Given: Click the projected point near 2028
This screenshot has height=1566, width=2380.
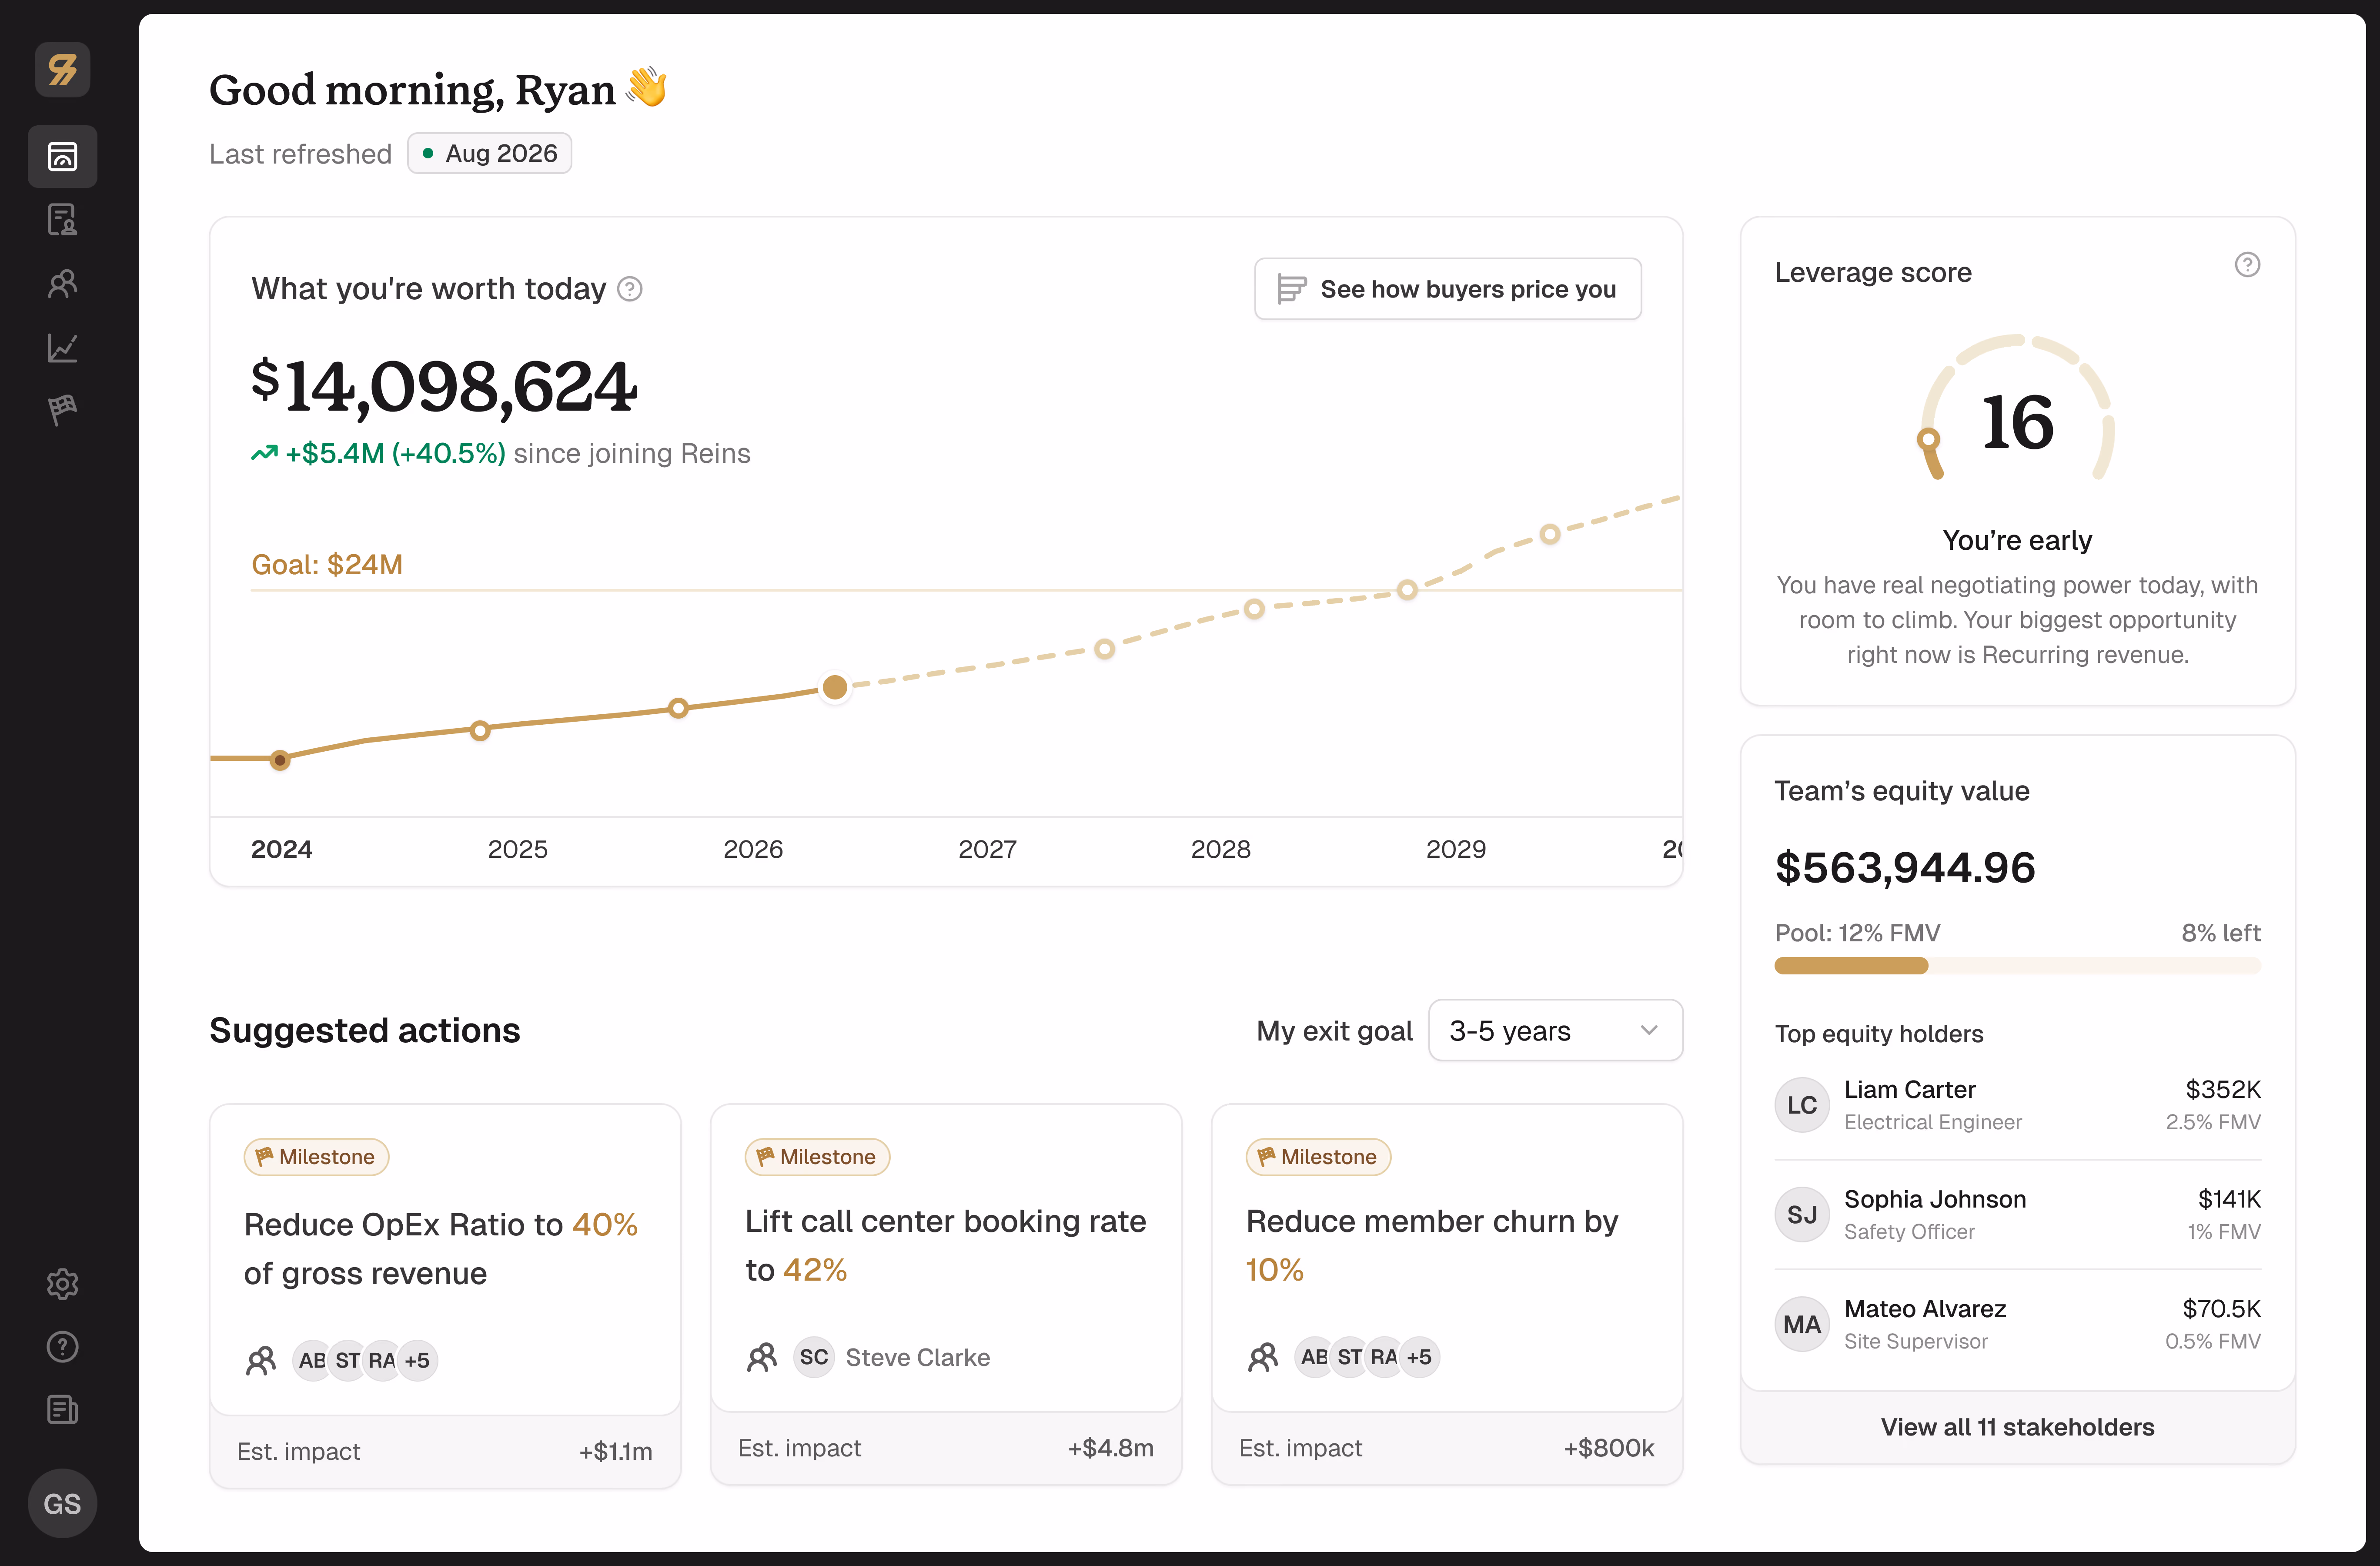Looking at the screenshot, I should (x=1254, y=609).
